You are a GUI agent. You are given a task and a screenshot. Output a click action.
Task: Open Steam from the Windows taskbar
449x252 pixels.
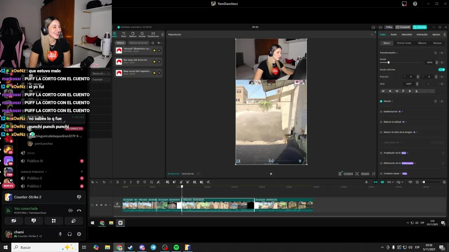click(130, 247)
